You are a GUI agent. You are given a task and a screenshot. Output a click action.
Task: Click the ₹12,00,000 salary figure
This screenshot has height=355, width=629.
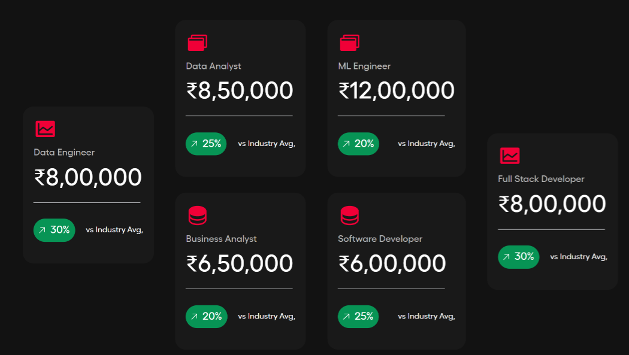pyautogui.click(x=397, y=91)
